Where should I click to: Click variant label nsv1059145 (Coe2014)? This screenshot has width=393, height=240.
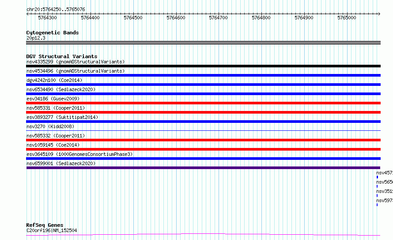(53, 145)
